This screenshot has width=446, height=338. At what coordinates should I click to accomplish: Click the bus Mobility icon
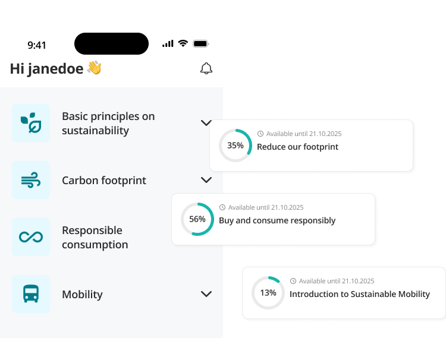[31, 294]
